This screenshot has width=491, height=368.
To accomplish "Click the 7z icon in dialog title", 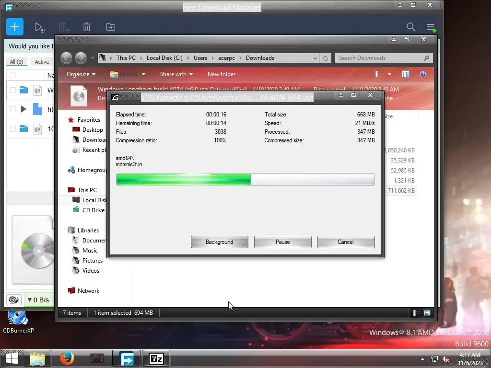I will (115, 97).
